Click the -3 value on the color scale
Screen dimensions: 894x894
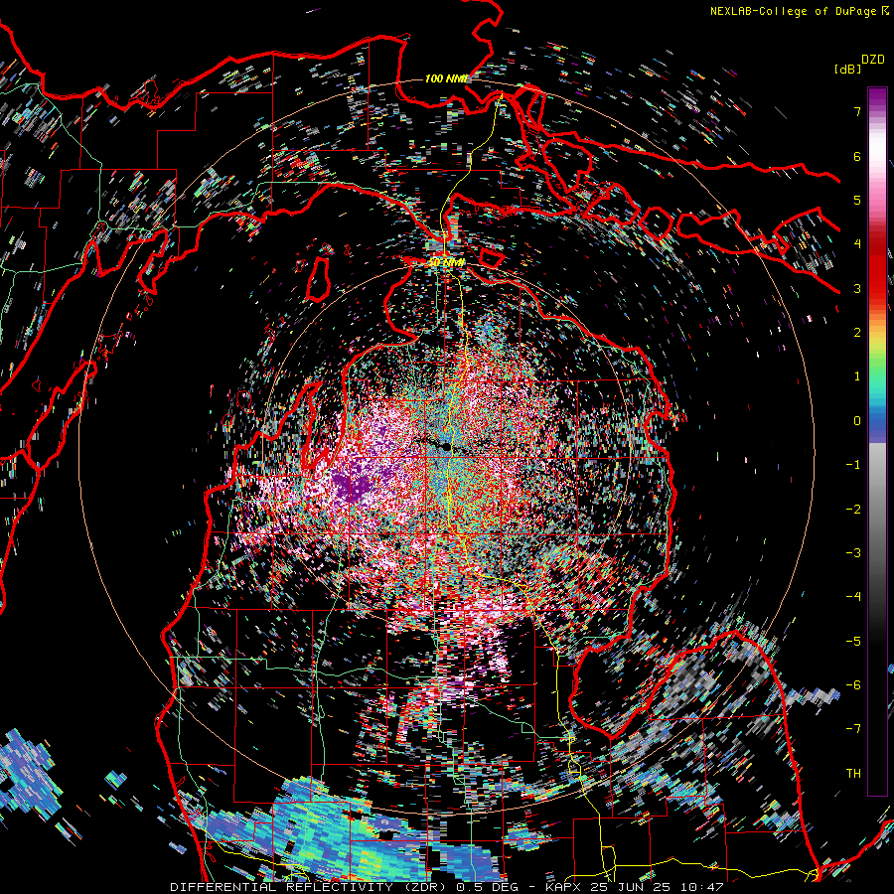coord(853,553)
